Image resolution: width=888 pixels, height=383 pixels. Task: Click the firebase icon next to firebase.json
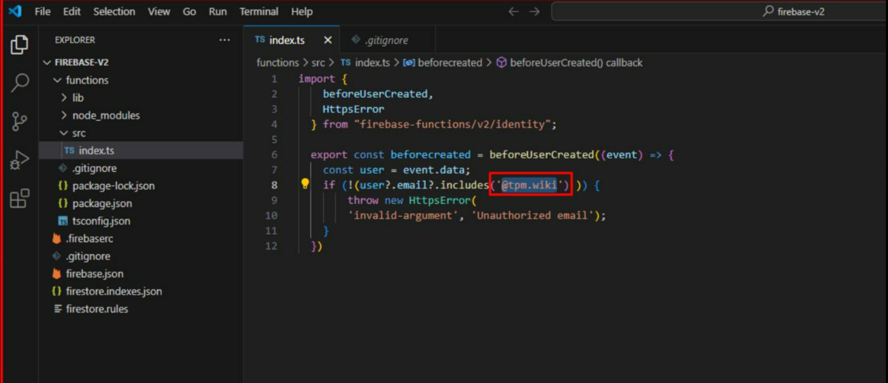(56, 274)
